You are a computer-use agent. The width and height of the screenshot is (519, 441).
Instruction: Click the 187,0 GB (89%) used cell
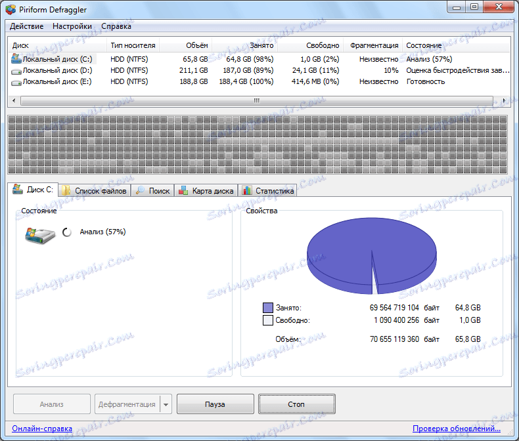(x=248, y=70)
